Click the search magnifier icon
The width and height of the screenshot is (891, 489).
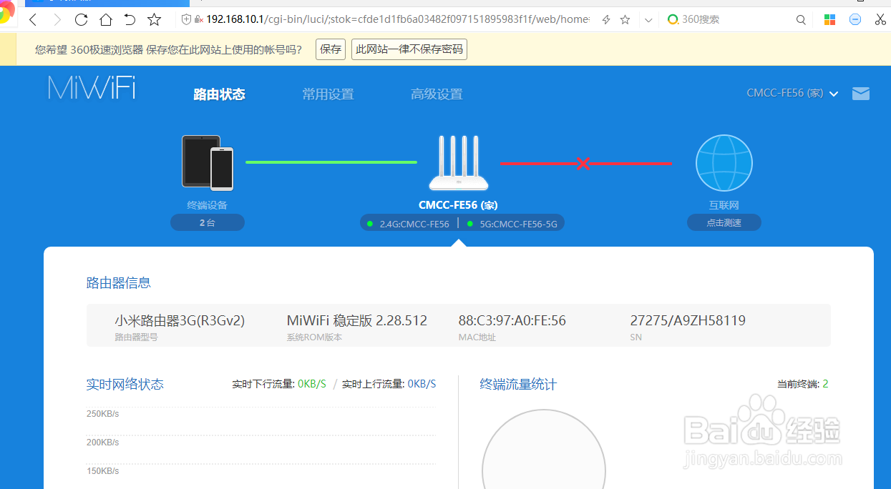[x=801, y=20]
